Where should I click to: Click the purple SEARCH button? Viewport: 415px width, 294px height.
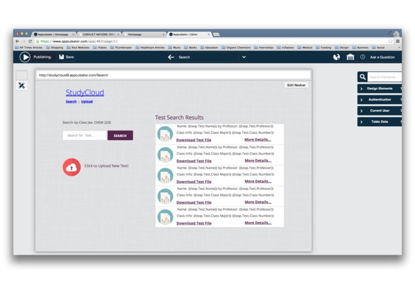coord(120,136)
